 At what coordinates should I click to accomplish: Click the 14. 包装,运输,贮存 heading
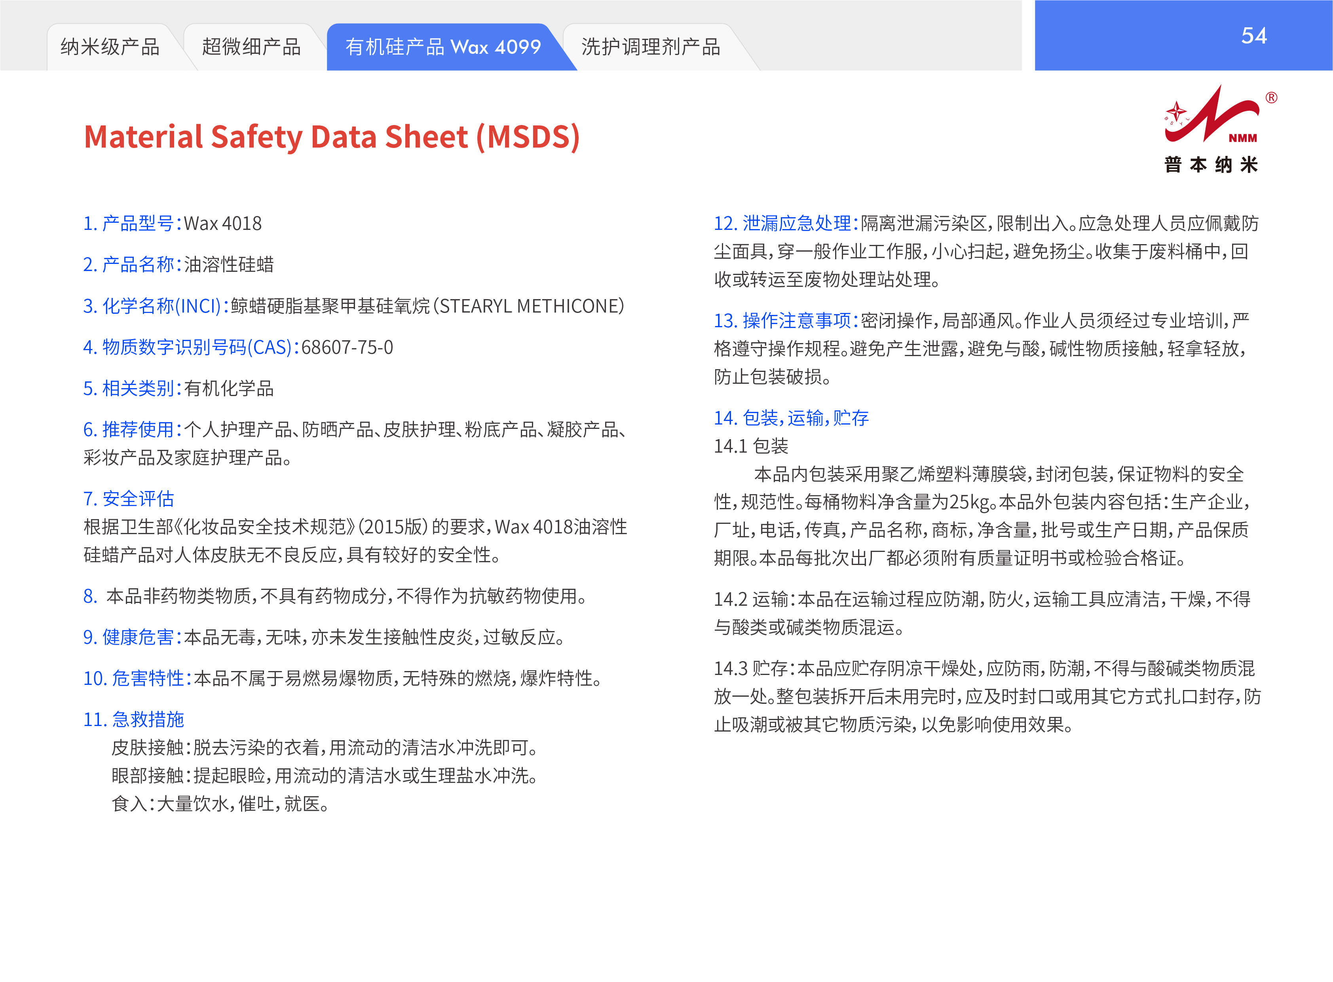(x=791, y=418)
